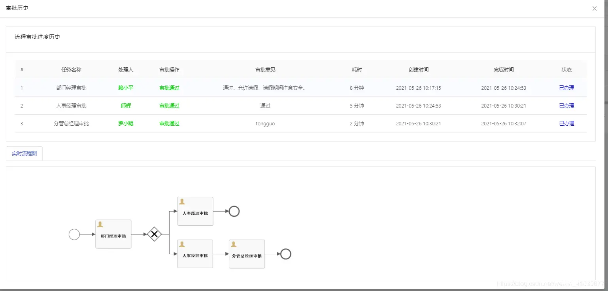Click the 创建时间 column header
Screen dimensions: 608x291
[x=418, y=70]
